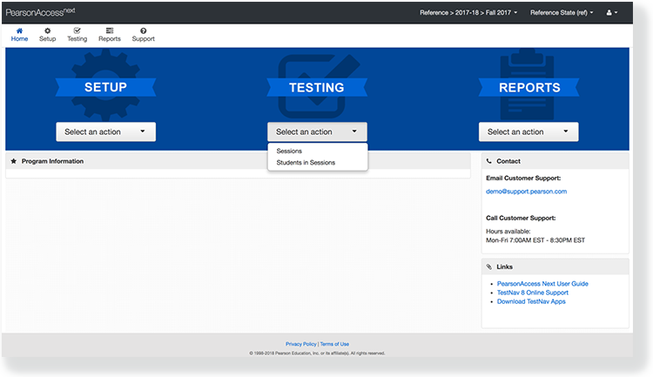Expand the Setup Select an action dropdown
Image resolution: width=653 pixels, height=377 pixels.
105,132
